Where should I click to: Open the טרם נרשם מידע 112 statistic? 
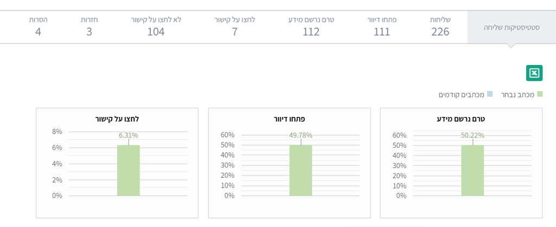coord(311,27)
